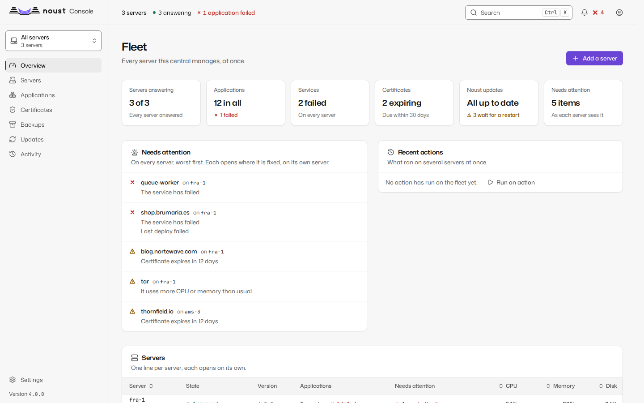Open the thornfield.io certificate warning
Screen dimensions: 644x403
click(244, 316)
